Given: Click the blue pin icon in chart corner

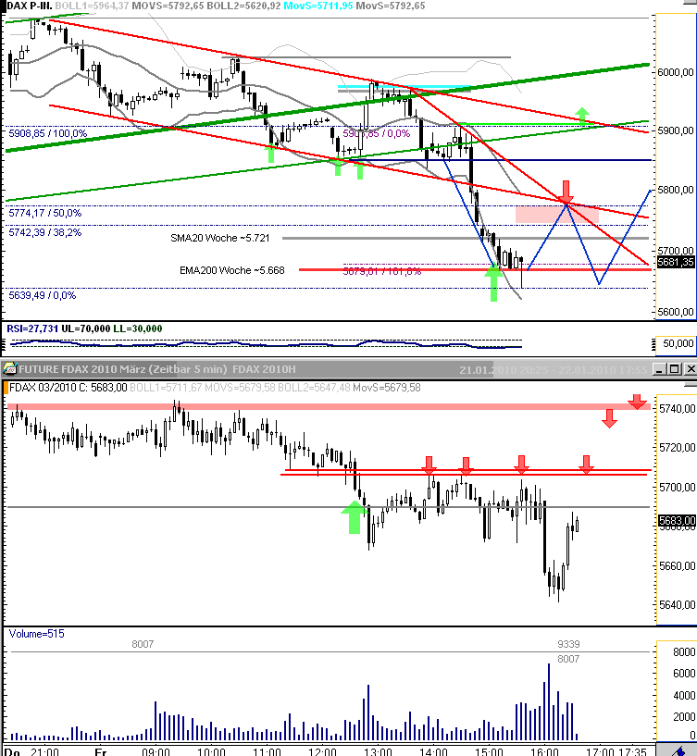Looking at the screenshot, I should pos(680,751).
